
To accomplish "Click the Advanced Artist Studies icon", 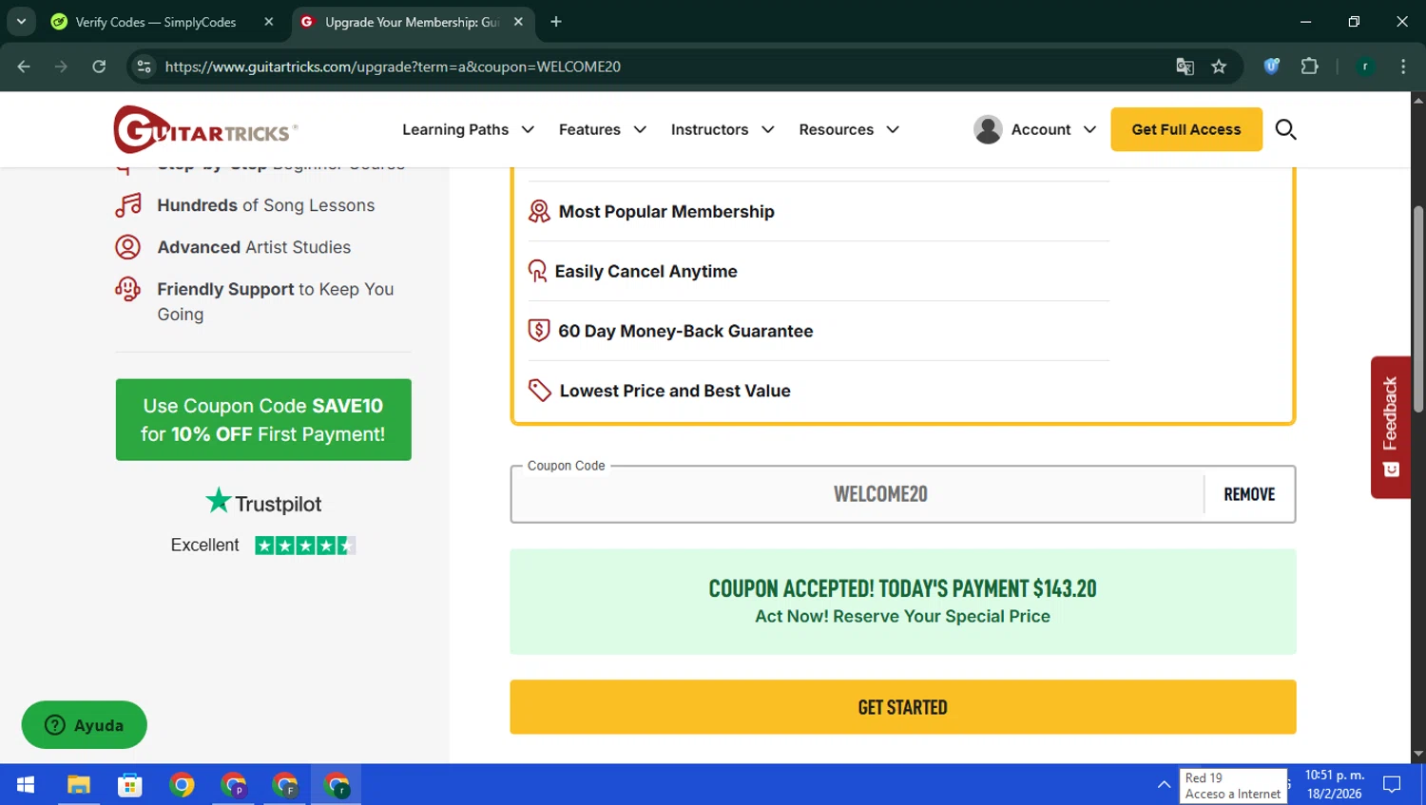I will tap(128, 247).
